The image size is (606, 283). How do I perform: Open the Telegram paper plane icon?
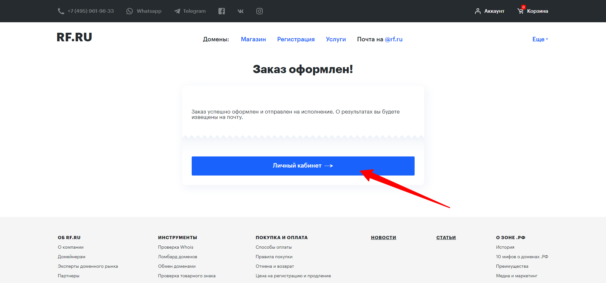click(177, 11)
